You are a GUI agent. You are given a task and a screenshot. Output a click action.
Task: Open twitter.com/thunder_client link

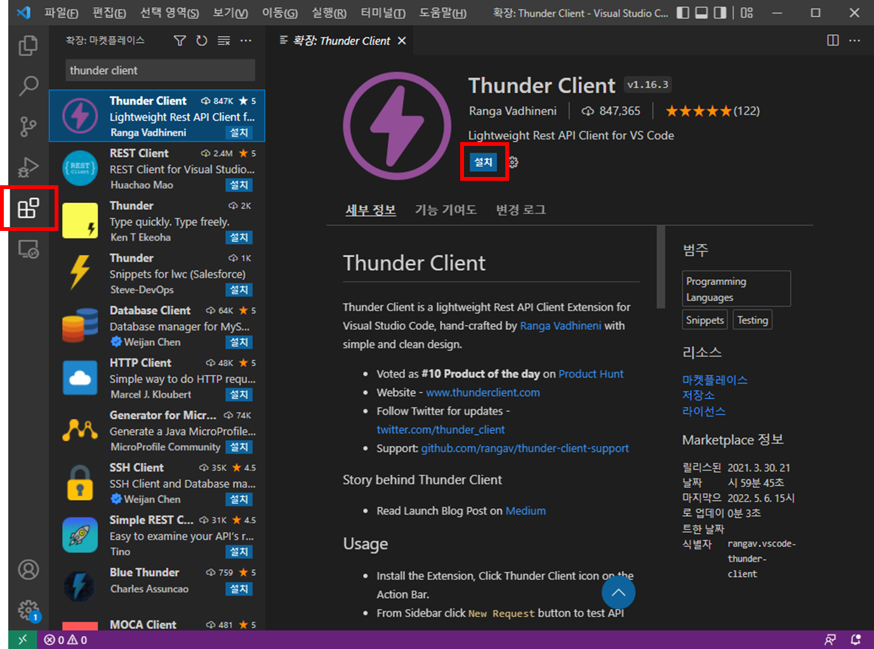tap(440, 430)
